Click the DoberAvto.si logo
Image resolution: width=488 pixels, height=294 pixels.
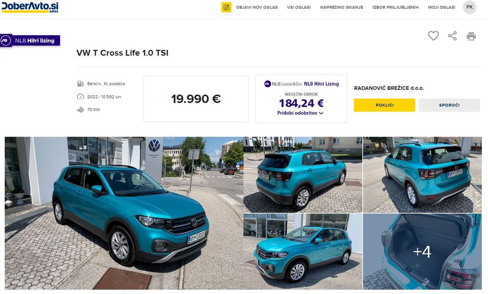tap(30, 7)
